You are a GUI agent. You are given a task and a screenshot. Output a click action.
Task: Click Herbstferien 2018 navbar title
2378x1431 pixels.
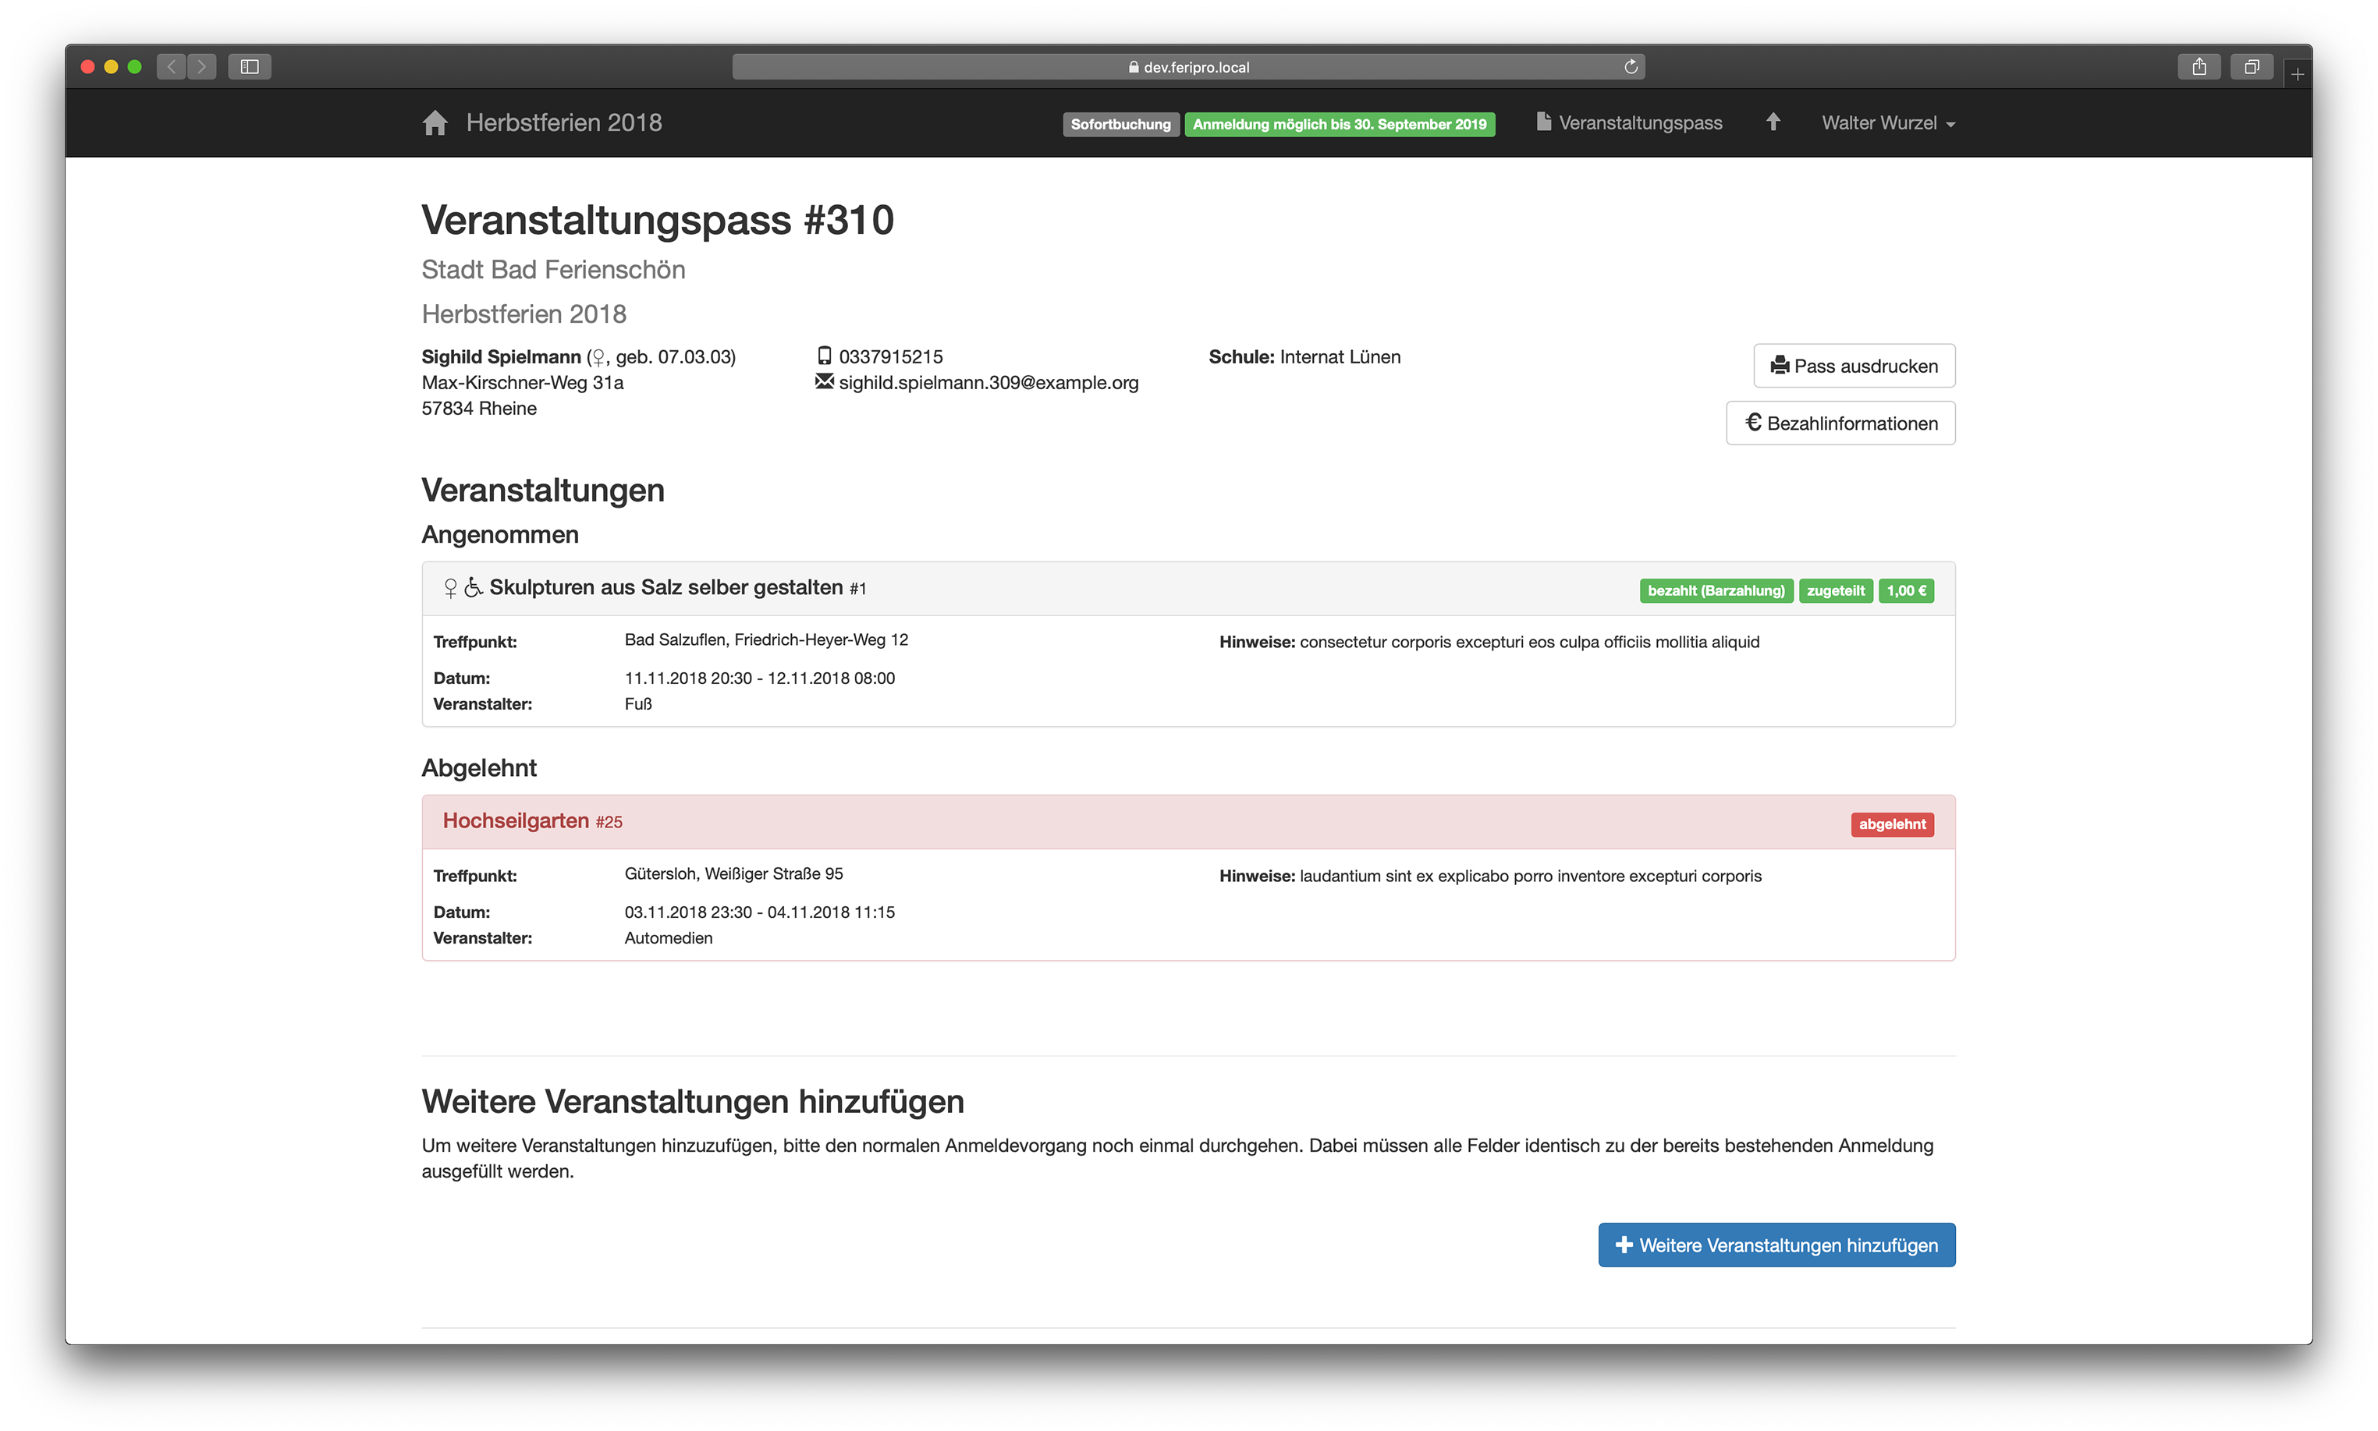(x=563, y=123)
